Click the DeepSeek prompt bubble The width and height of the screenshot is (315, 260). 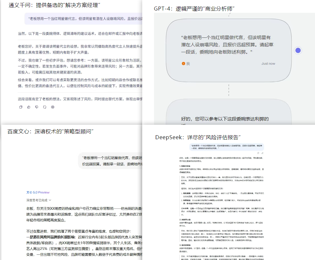coord(226,147)
